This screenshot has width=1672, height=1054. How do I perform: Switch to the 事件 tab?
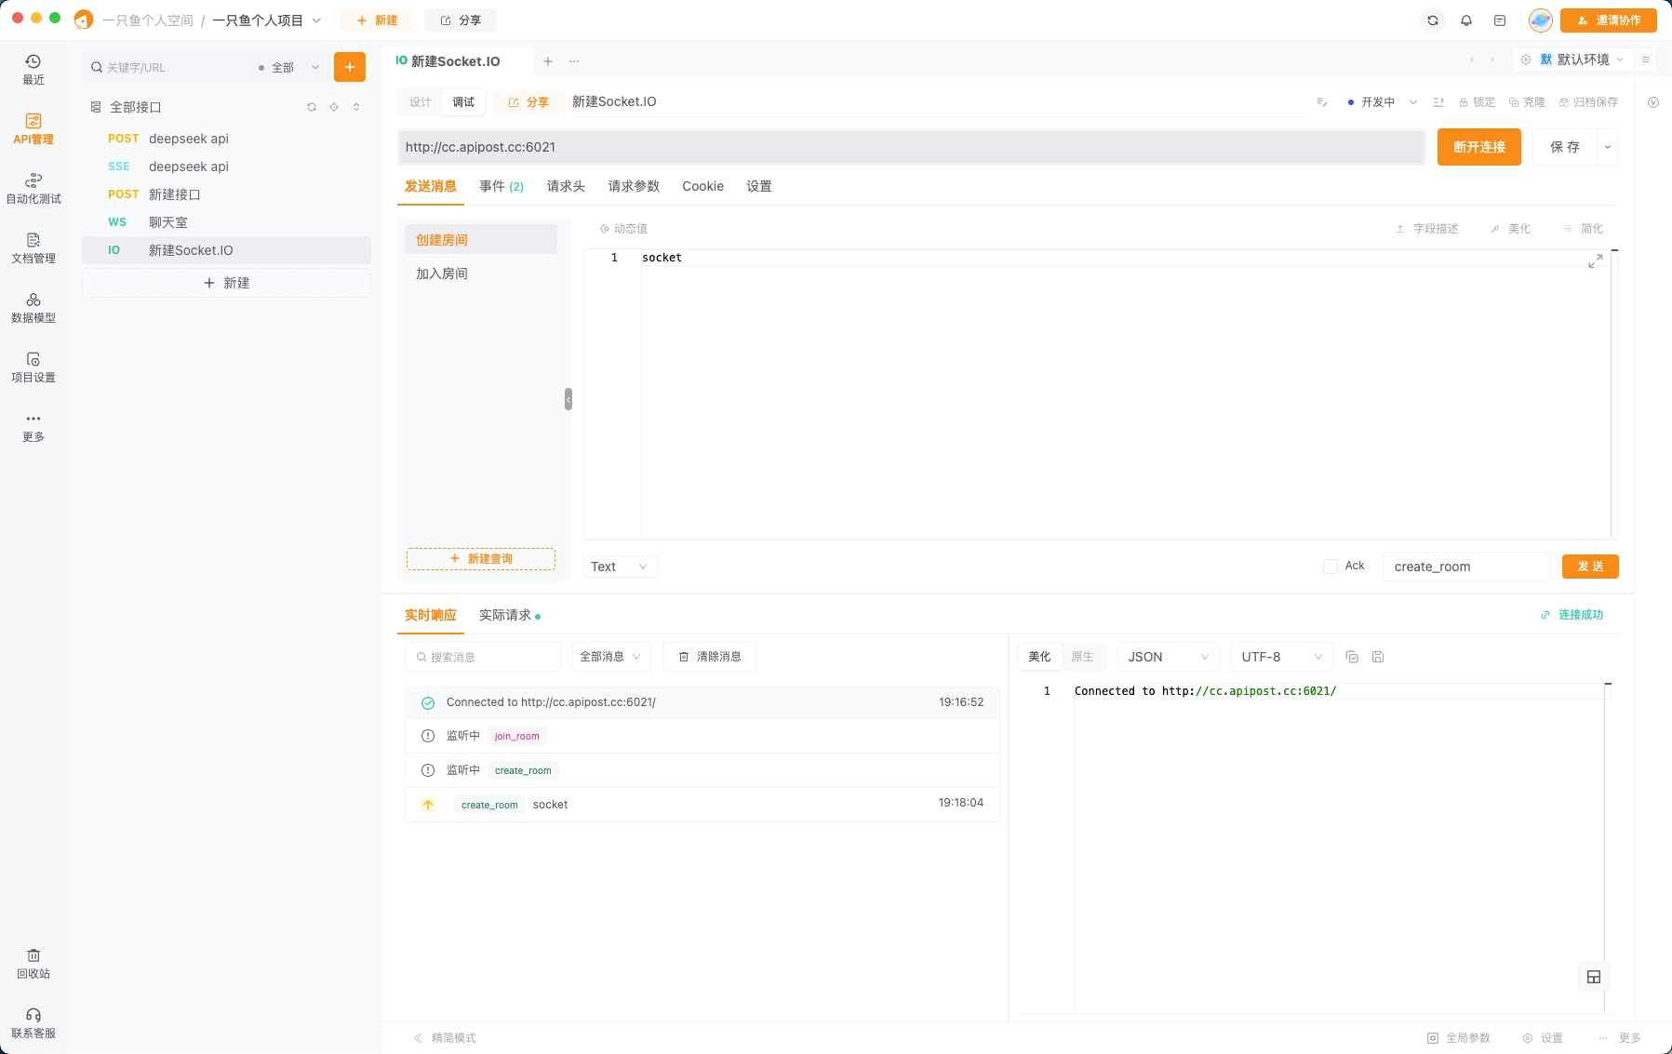501,186
